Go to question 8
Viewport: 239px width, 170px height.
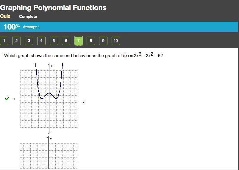pyautogui.click(x=91, y=41)
